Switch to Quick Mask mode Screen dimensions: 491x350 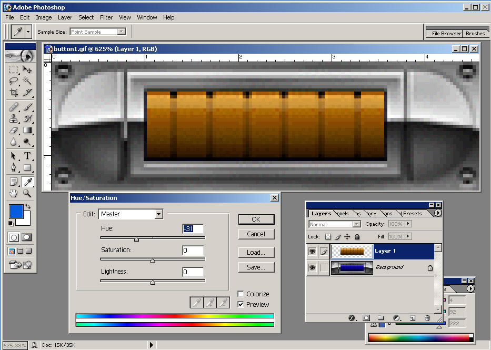coord(27,237)
